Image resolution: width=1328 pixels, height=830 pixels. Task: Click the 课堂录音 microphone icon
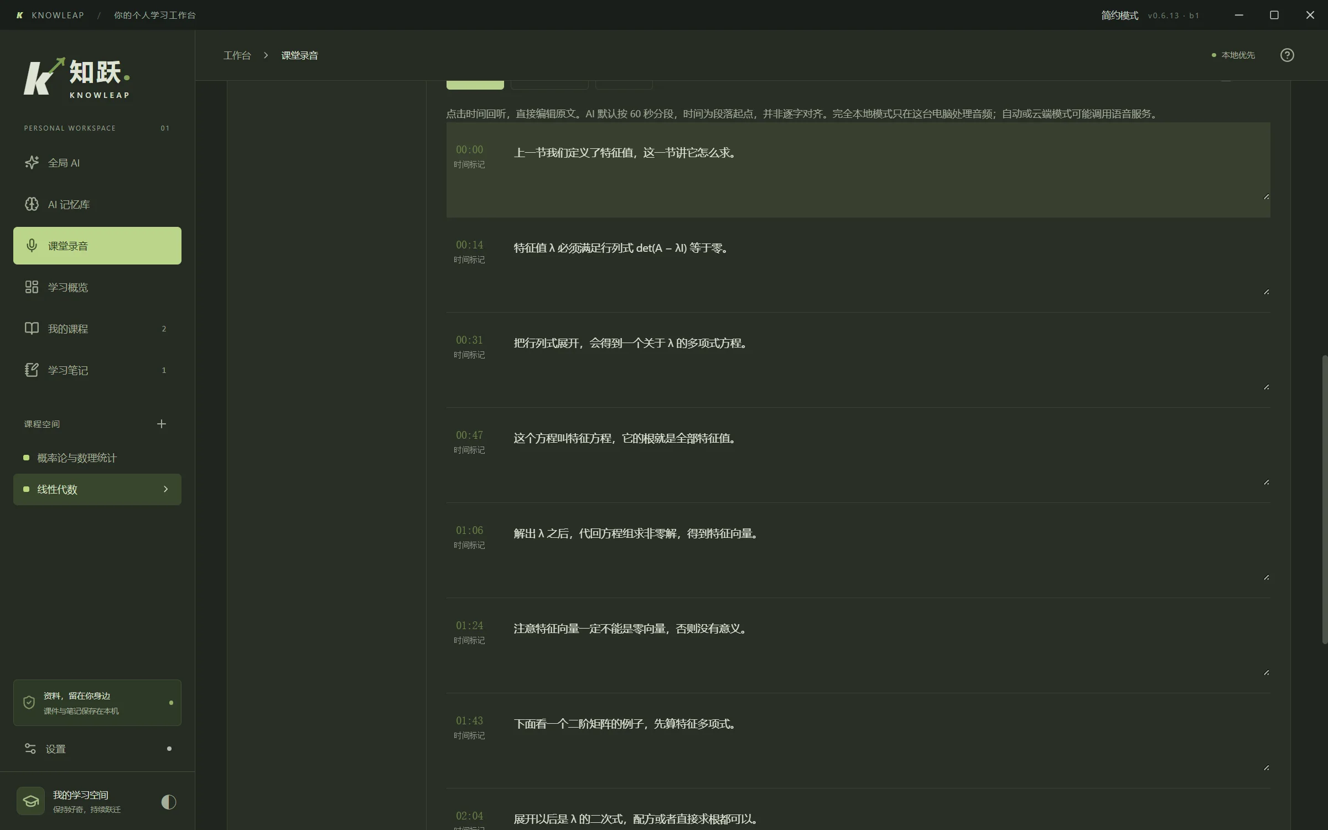pos(32,245)
